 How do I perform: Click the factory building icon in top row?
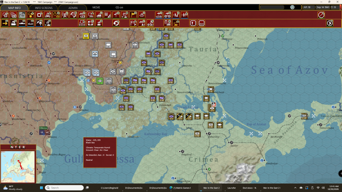99,15
